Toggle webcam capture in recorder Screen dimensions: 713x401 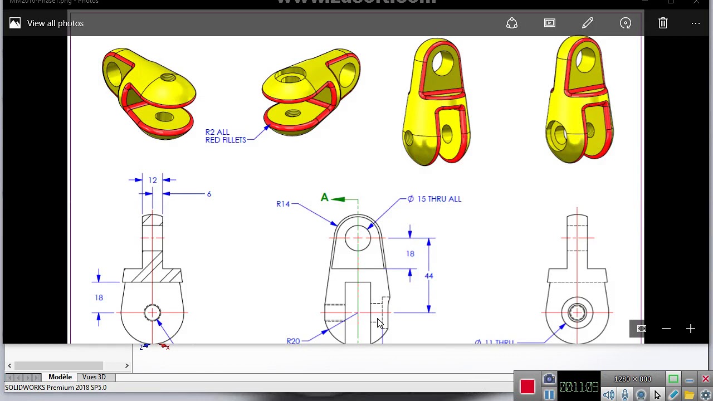point(641,395)
